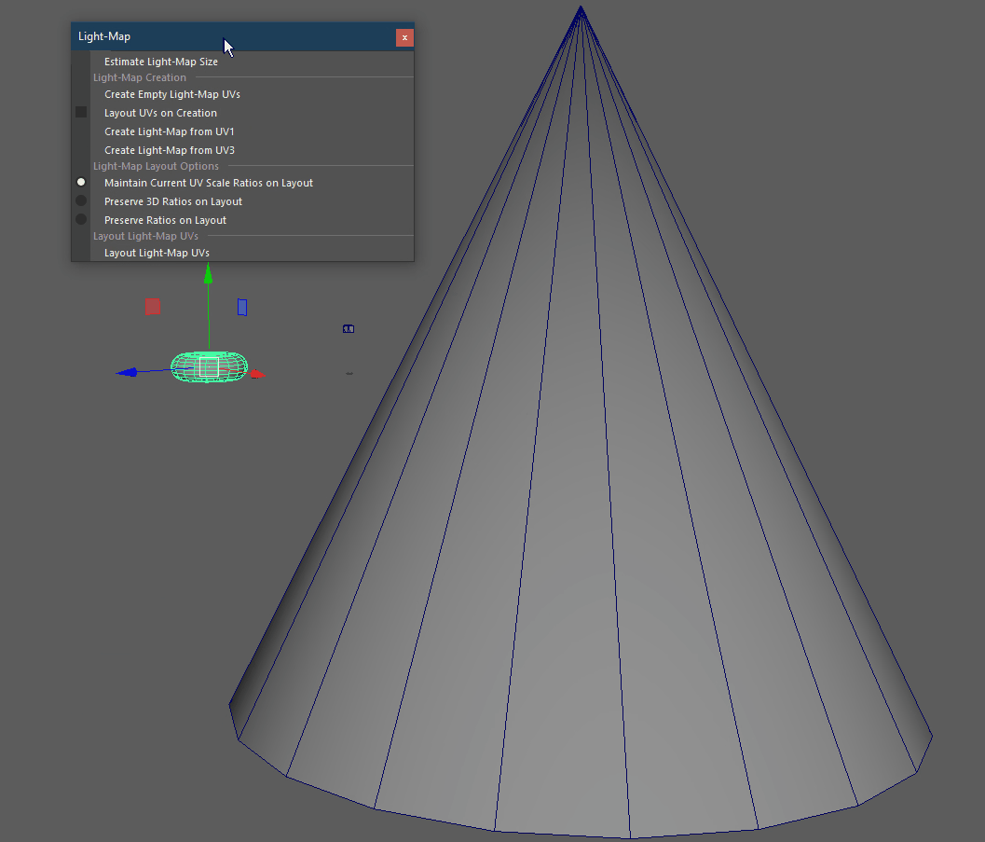Viewport: 985px width, 842px height.
Task: Click the small dark blue viewport icon
Action: pyautogui.click(x=349, y=328)
